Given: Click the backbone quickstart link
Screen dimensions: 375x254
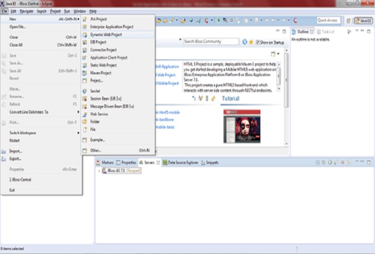Looking at the screenshot, I should [165, 119].
